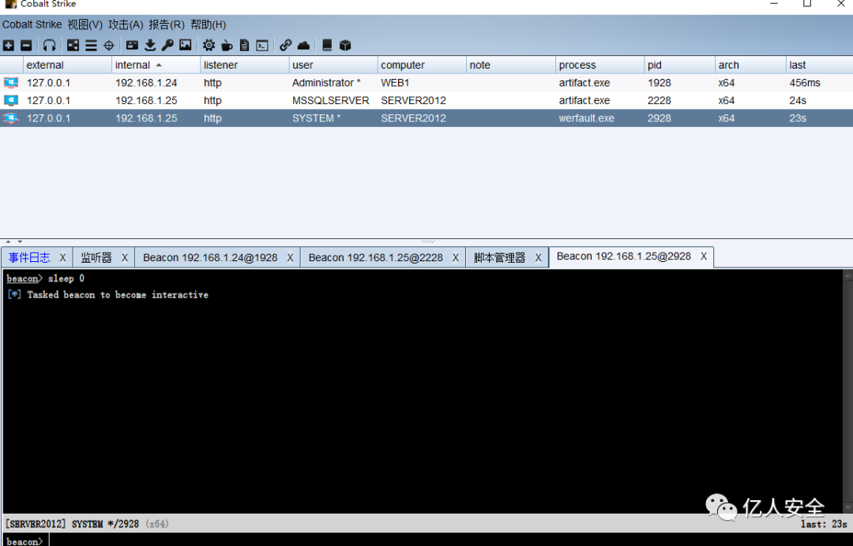The image size is (853, 546).
Task: Click session icon for SYSTEM werfault.exe row
Action: [x=11, y=118]
